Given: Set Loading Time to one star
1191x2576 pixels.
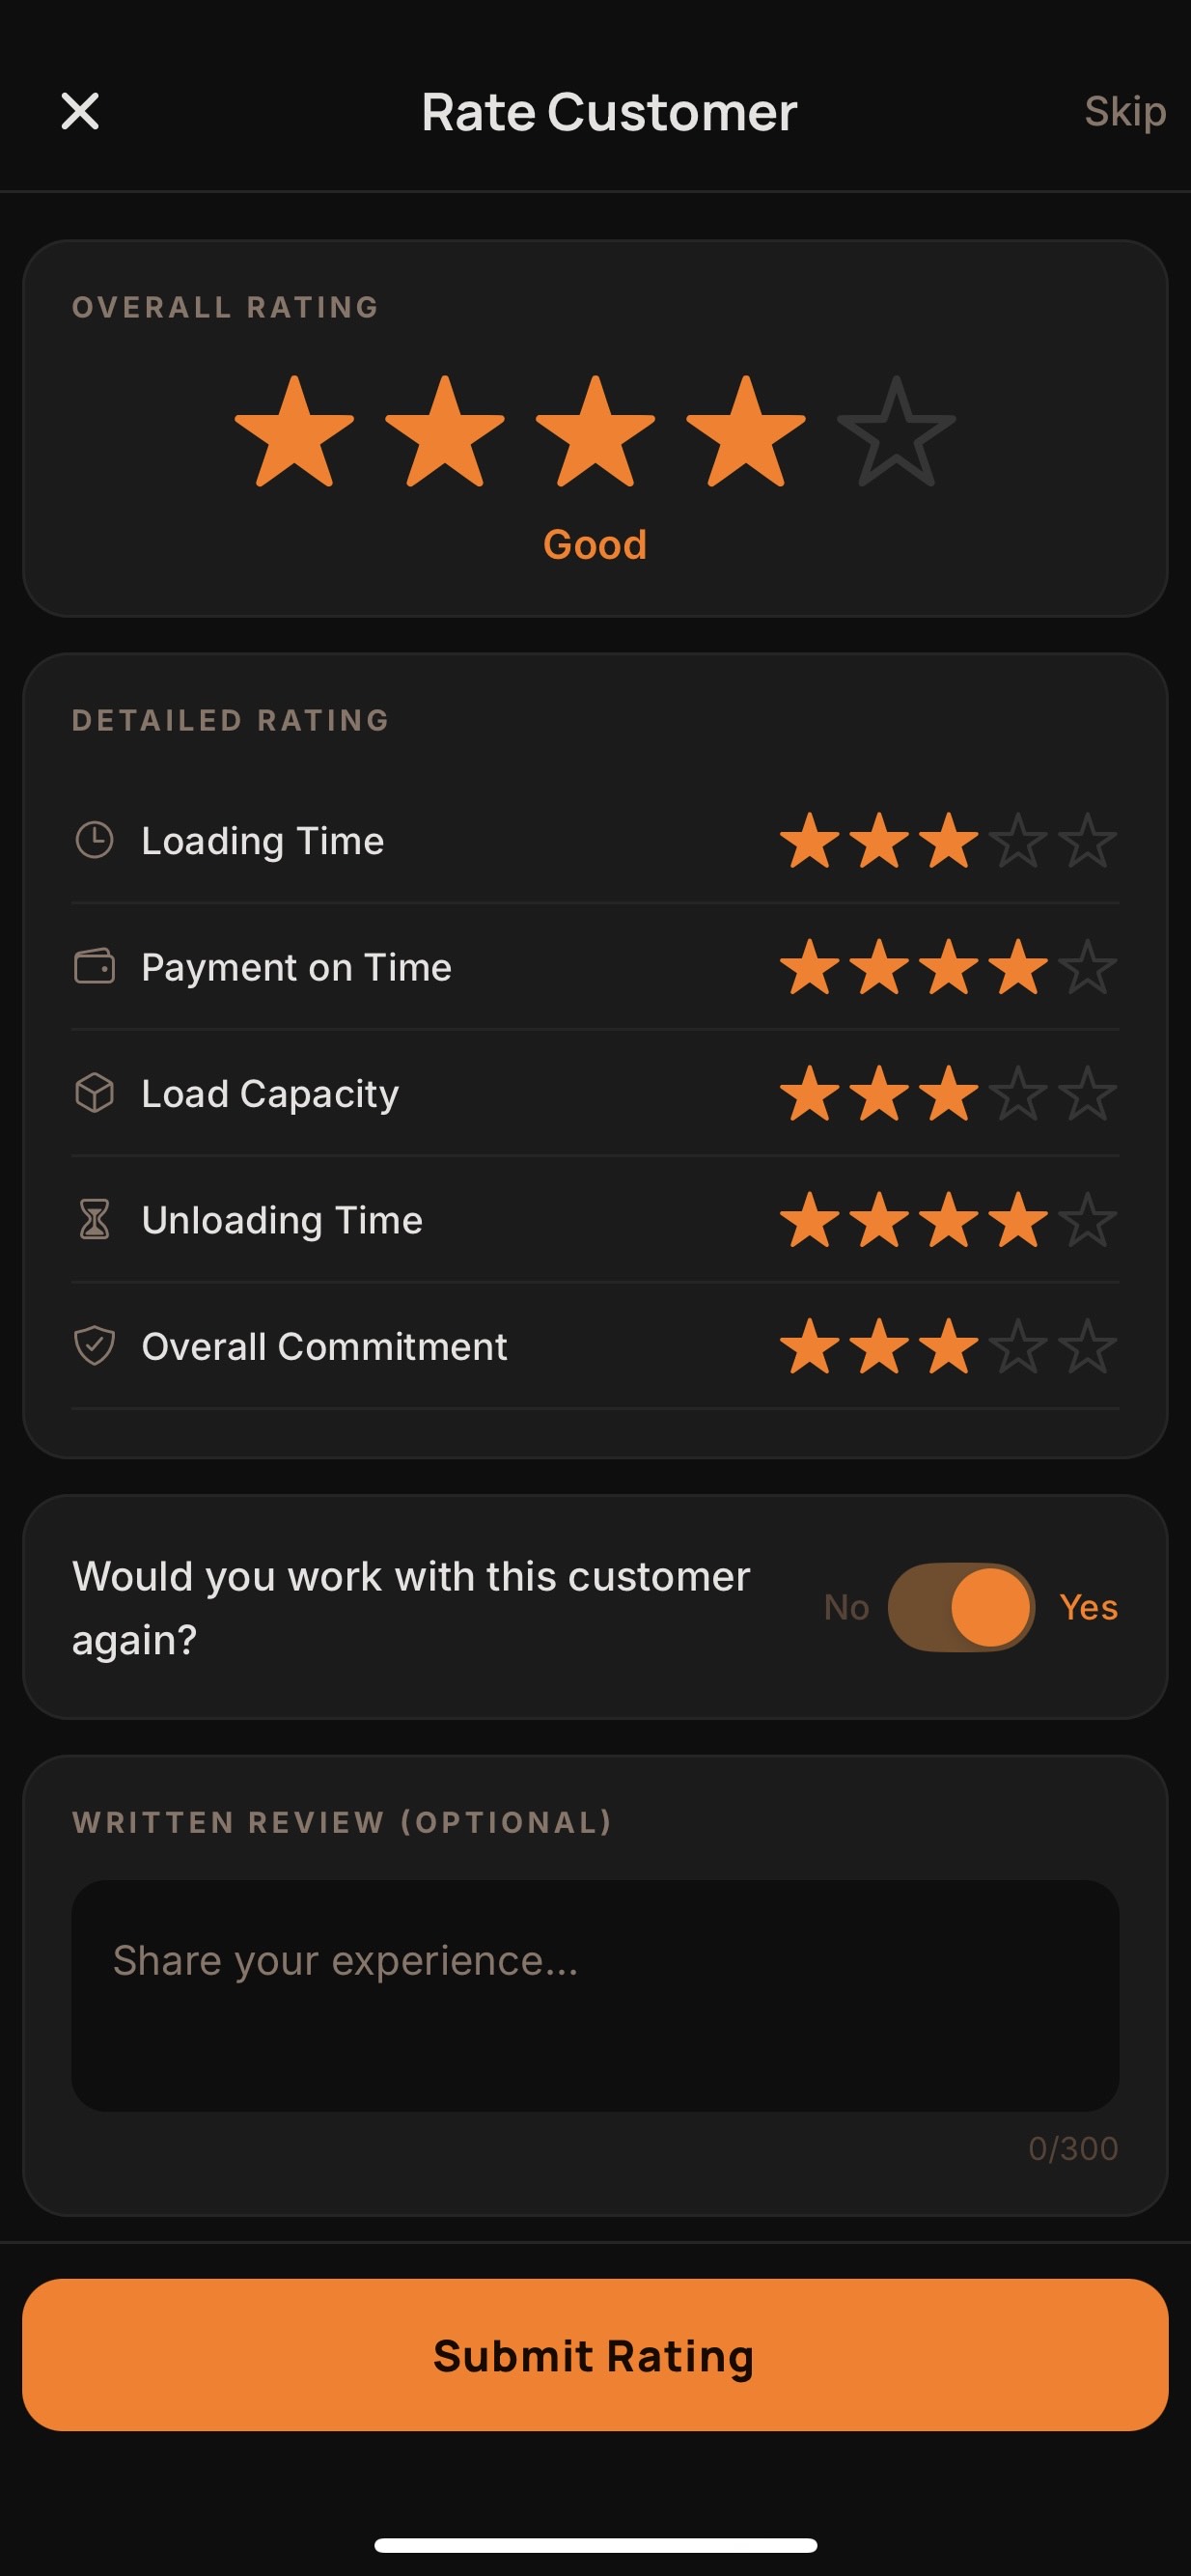Looking at the screenshot, I should pos(809,841).
